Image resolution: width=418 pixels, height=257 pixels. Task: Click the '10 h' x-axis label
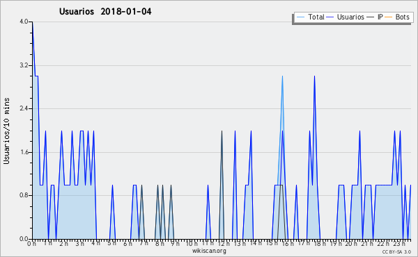[x=192, y=243]
